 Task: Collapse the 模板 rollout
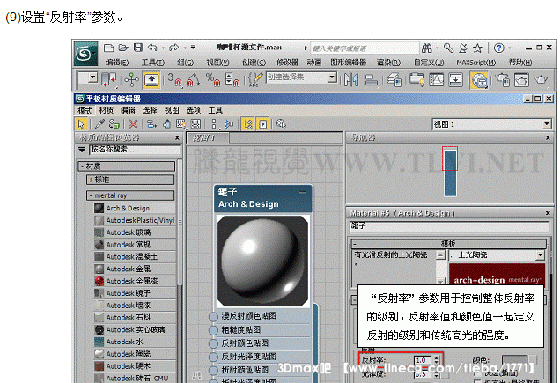[448, 244]
